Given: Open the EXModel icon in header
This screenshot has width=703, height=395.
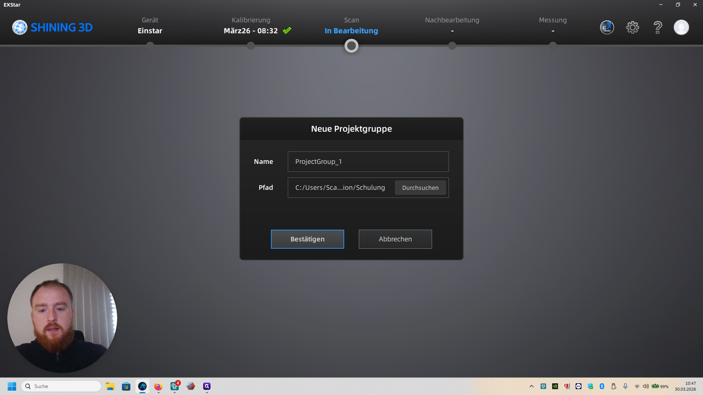Looking at the screenshot, I should click(x=607, y=27).
